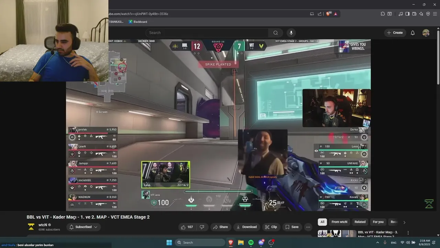440x248 pixels.
Task: Click the Save button
Action: [292, 227]
